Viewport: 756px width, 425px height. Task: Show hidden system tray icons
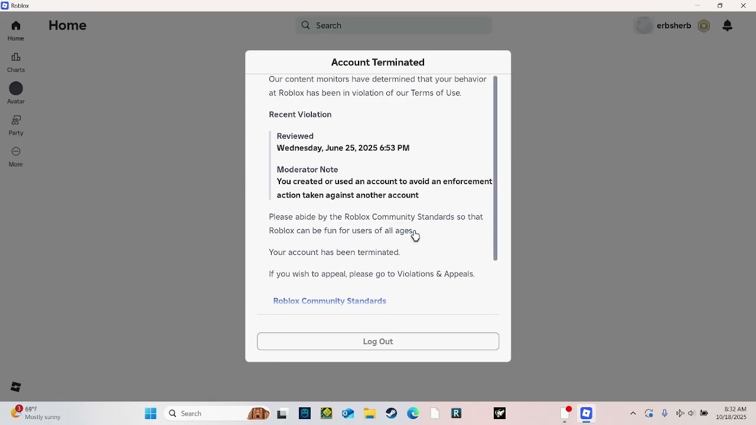click(633, 413)
